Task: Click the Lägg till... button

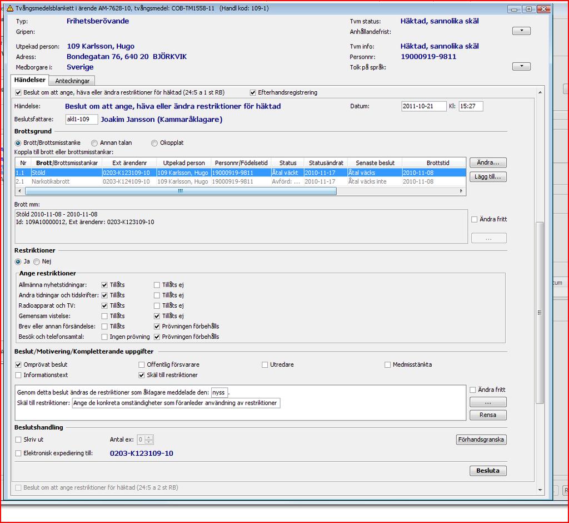Action: (488, 176)
